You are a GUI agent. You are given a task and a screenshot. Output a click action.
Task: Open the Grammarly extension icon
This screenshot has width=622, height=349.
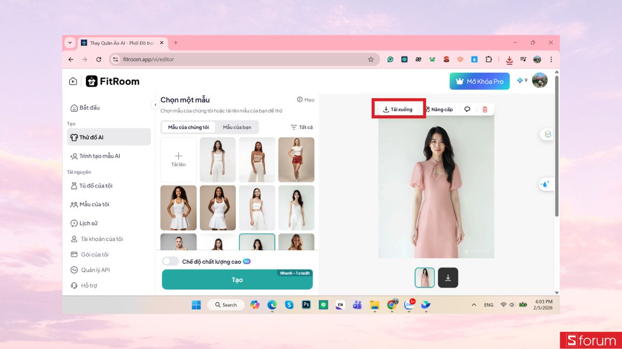pos(390,59)
